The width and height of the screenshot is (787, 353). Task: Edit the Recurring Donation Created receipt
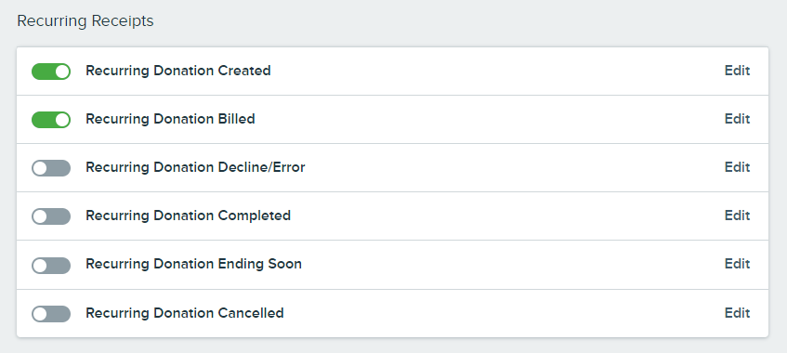737,71
